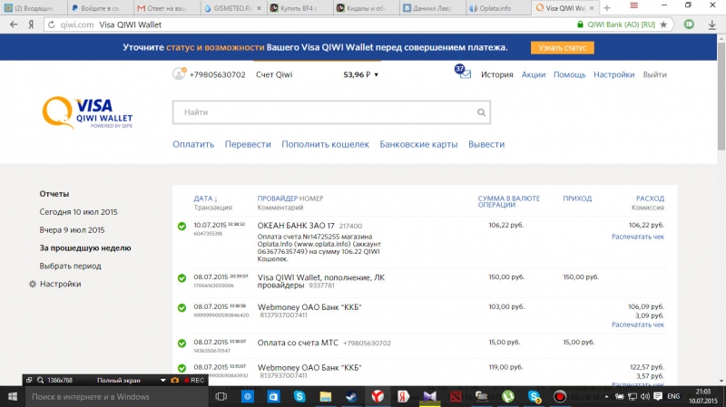The image size is (726, 407).
Task: Open Пополнить кошелек menu
Action: pos(326,144)
